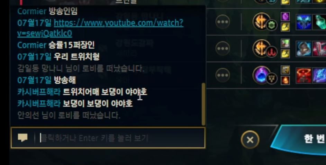The image size is (326, 165).
Task: Click the Inspiration secondary rune badge next to Arcane Comet
Action: coord(272,79)
